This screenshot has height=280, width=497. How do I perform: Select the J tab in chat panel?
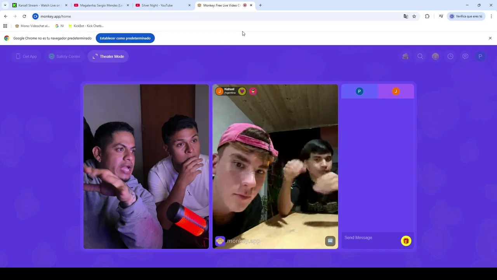(396, 91)
